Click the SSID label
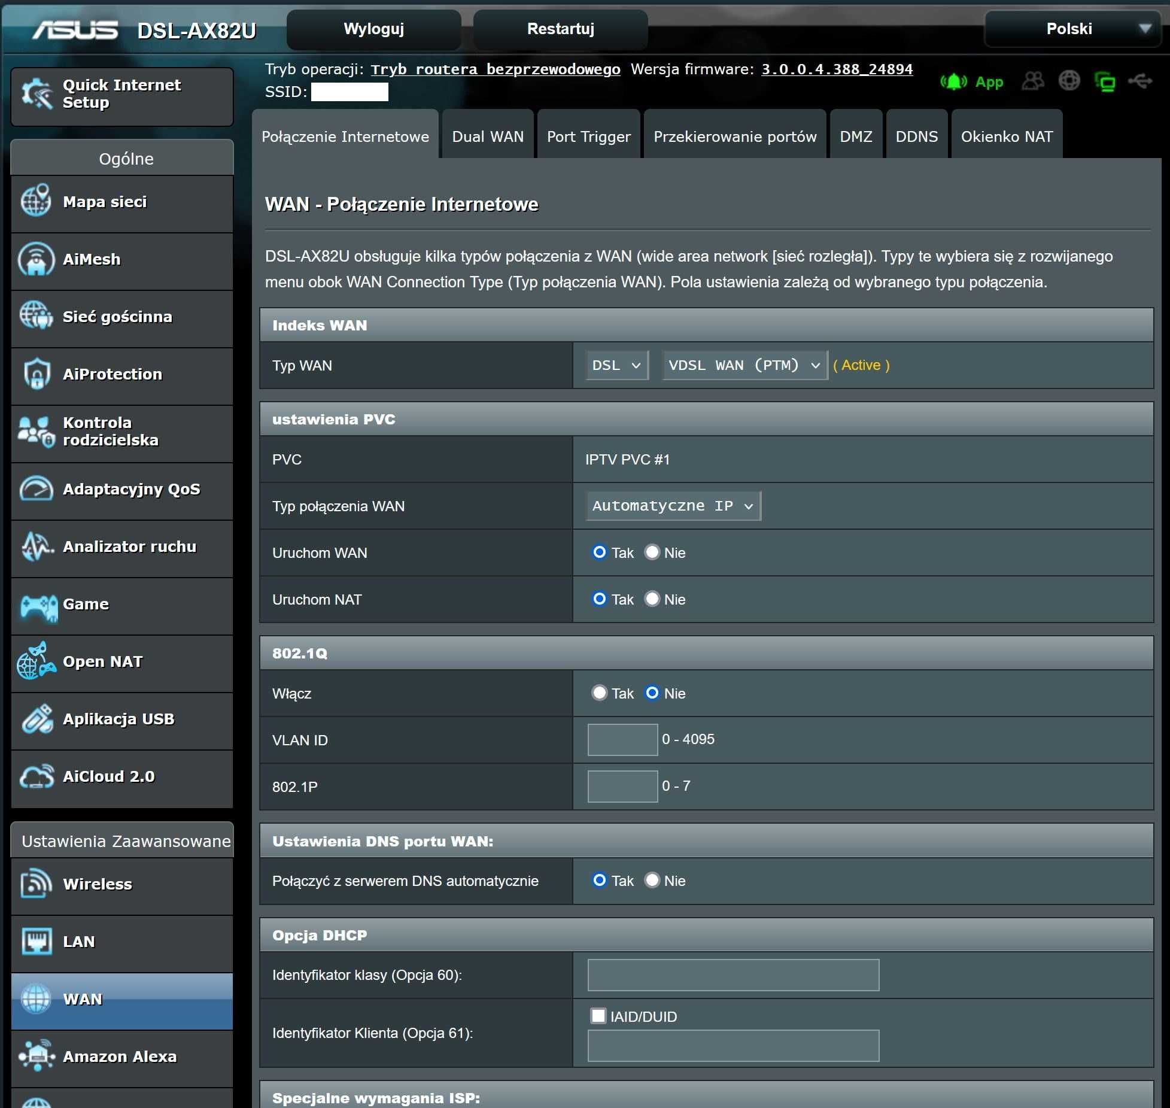The image size is (1170, 1108). tap(286, 92)
